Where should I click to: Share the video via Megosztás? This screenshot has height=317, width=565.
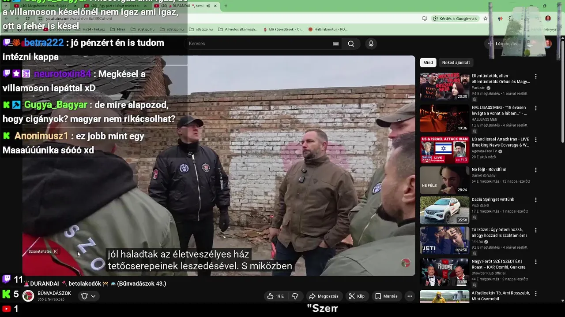[324, 296]
